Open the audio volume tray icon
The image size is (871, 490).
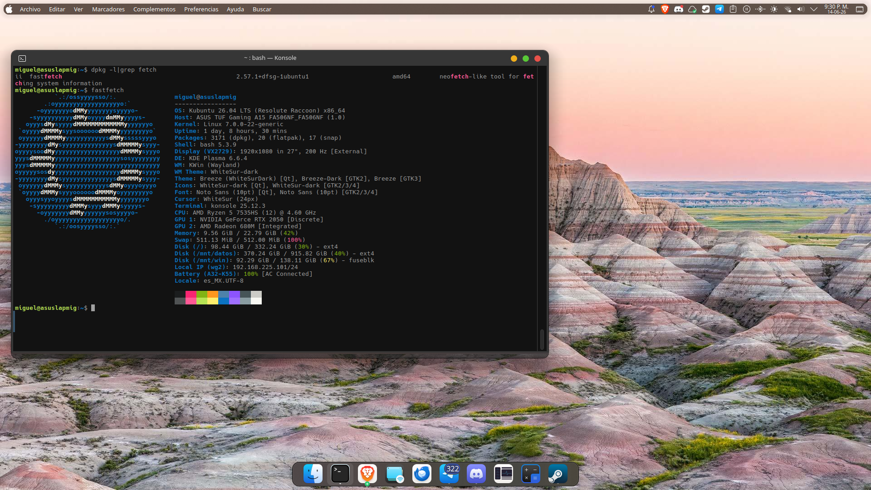(x=801, y=9)
